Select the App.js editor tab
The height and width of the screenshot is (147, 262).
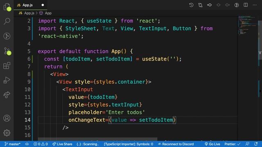[x=30, y=5]
